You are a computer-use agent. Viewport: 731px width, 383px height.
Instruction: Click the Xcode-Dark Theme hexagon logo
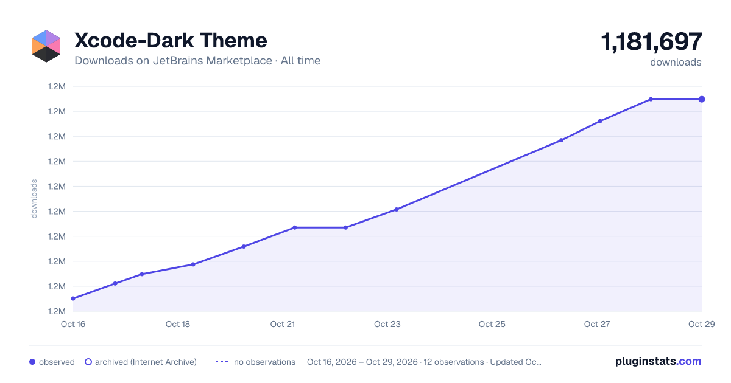click(46, 46)
